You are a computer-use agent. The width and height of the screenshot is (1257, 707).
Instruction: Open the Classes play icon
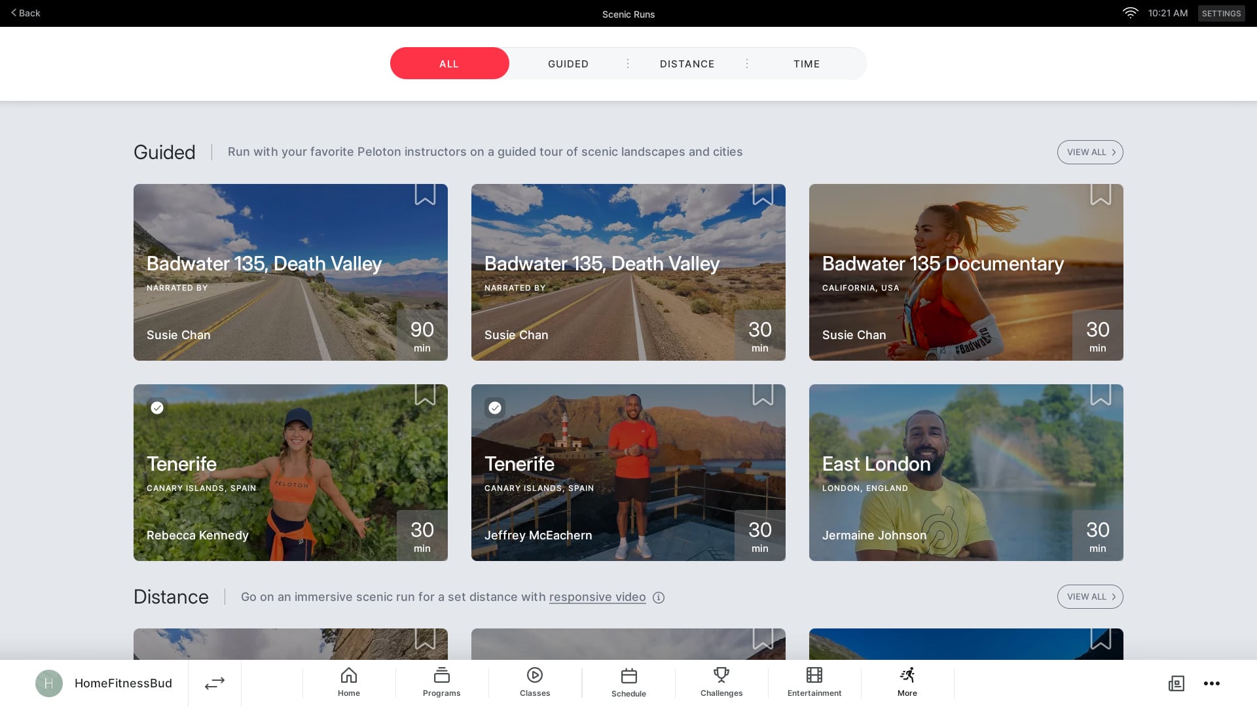[535, 675]
